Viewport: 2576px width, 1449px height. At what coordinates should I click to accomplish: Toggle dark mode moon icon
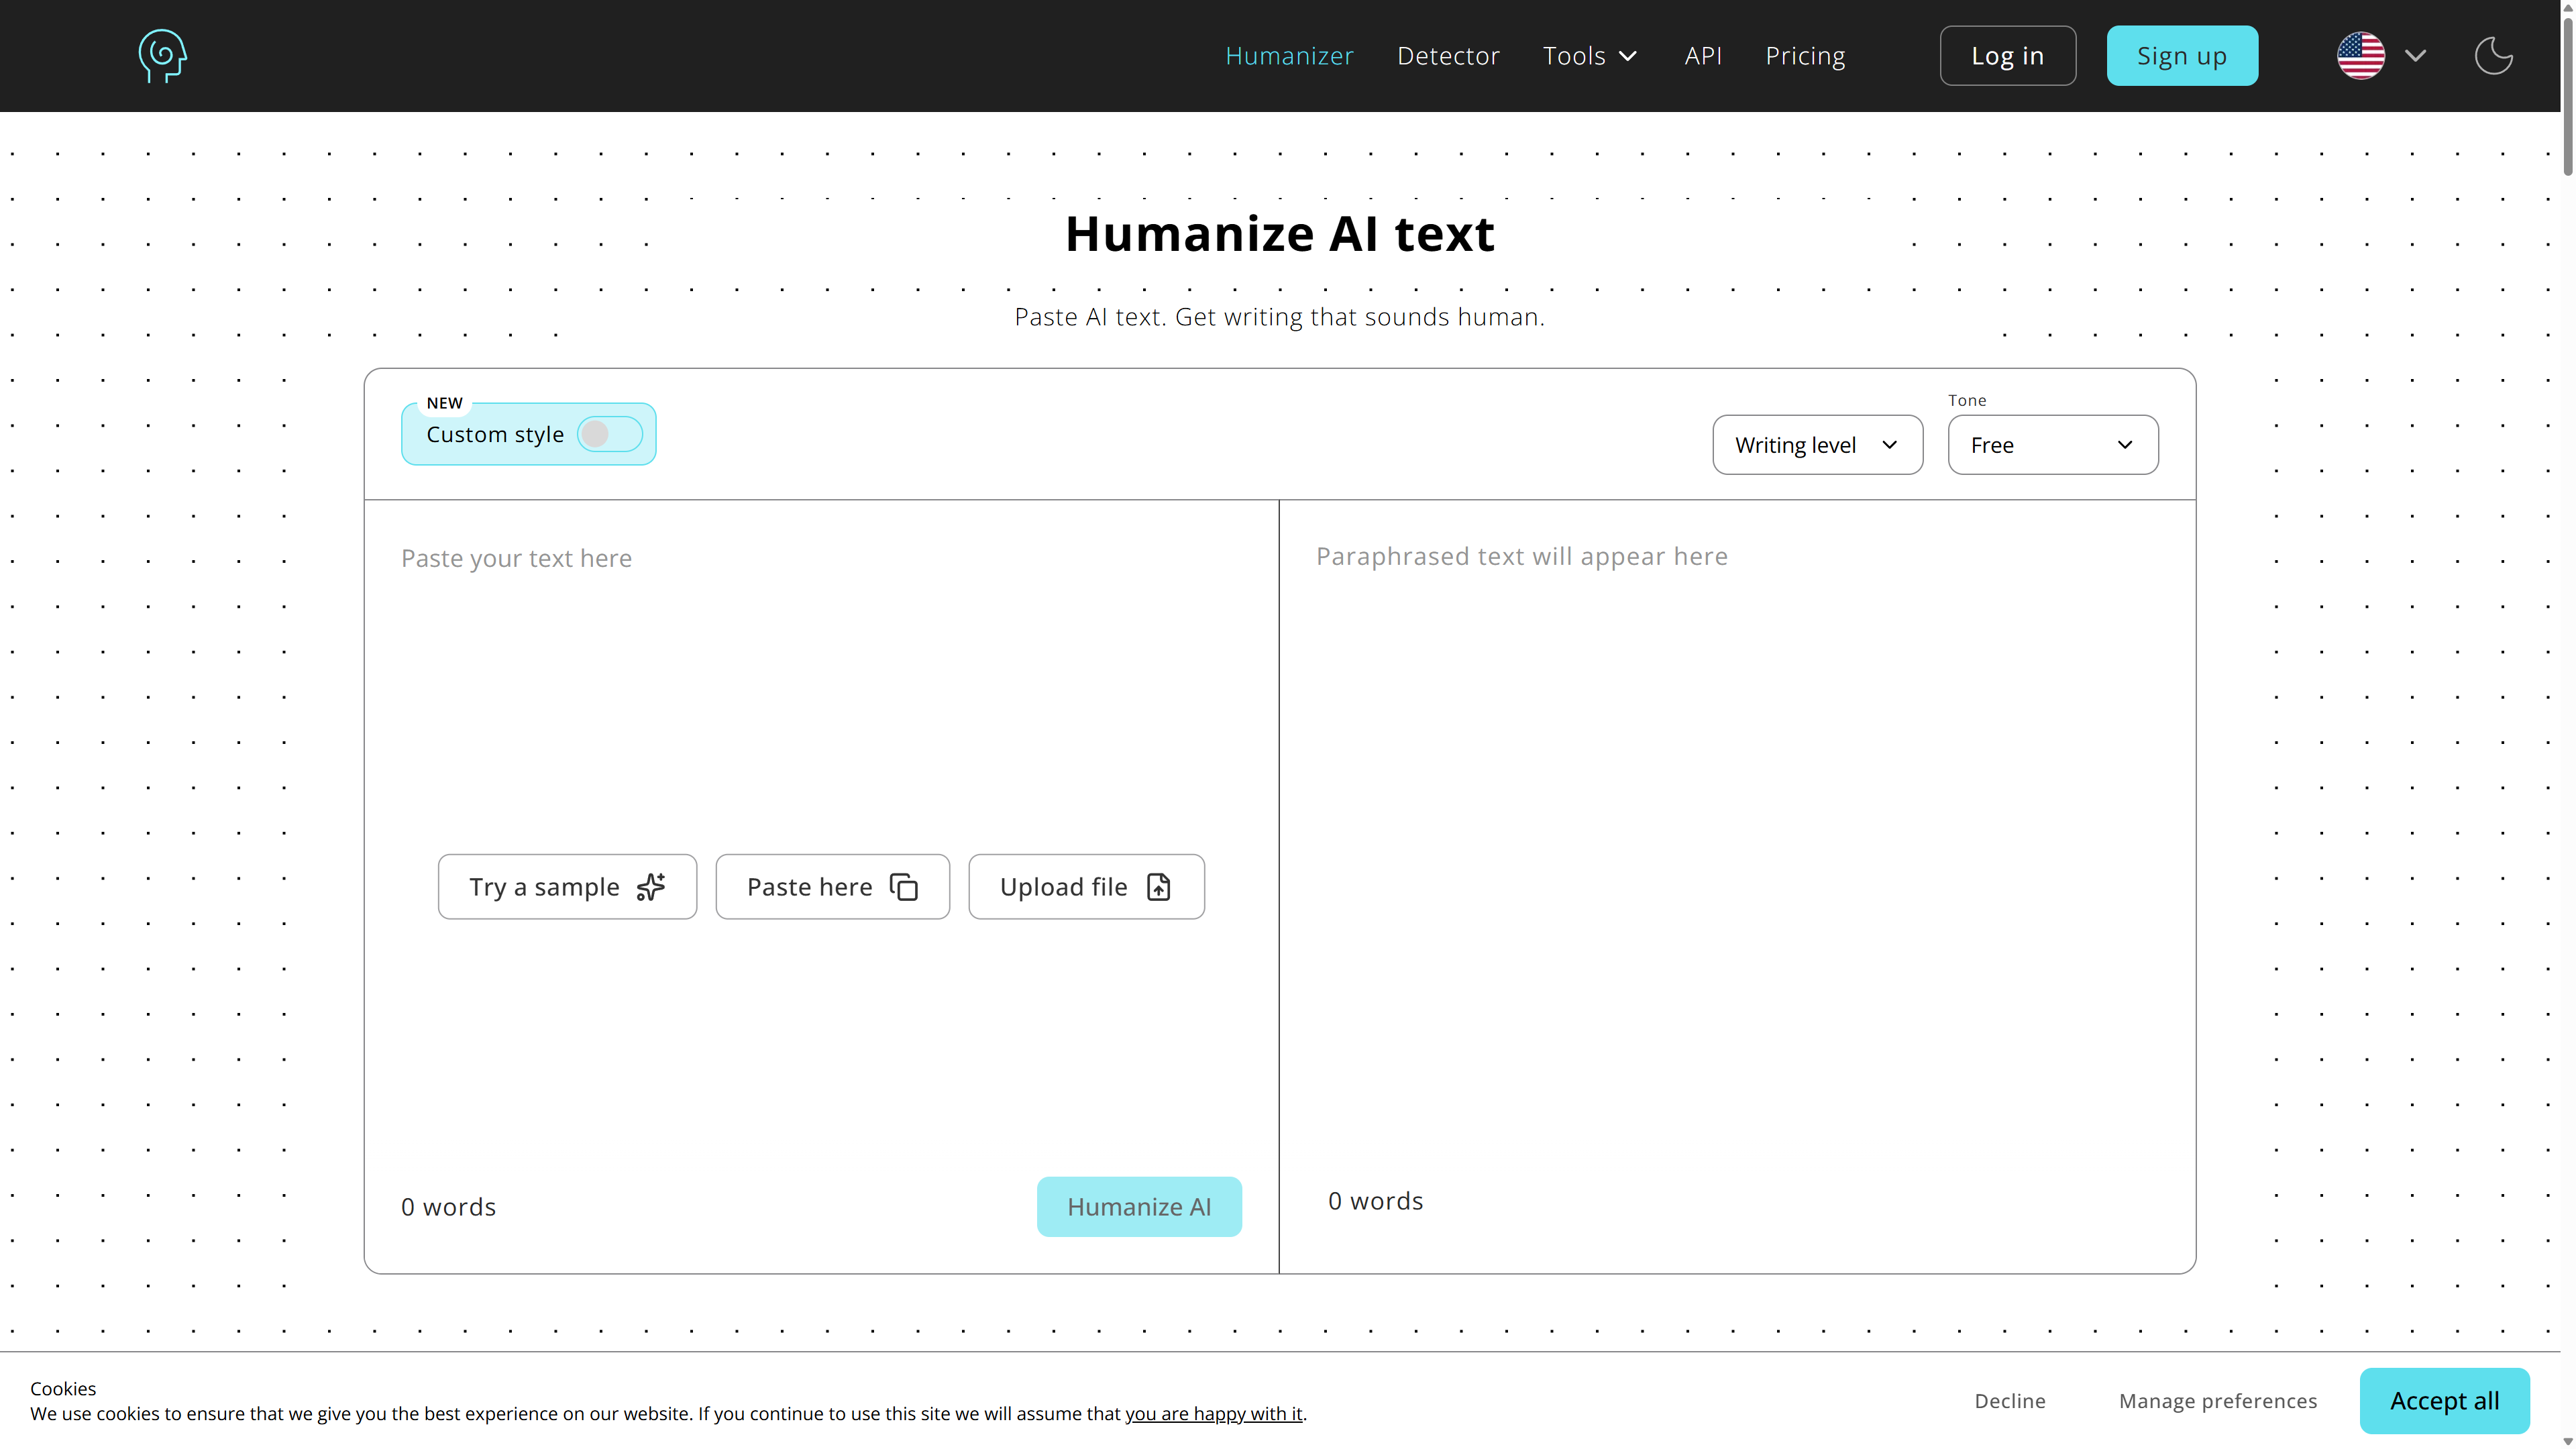pyautogui.click(x=2493, y=56)
